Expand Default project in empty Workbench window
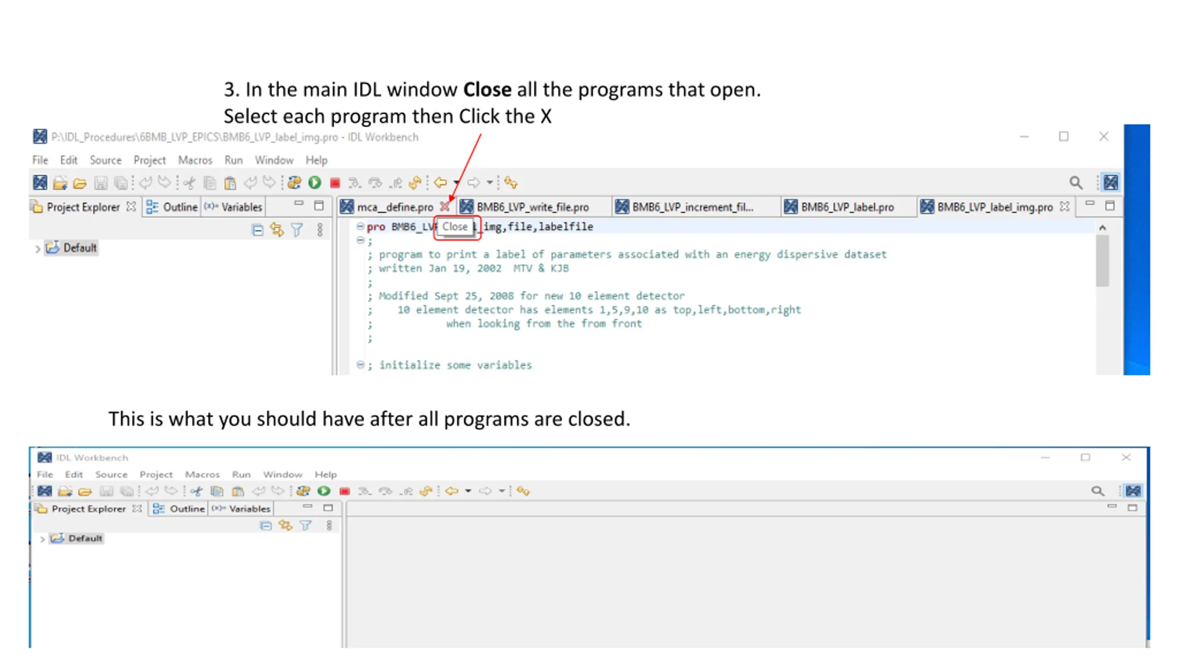 pyautogui.click(x=42, y=539)
